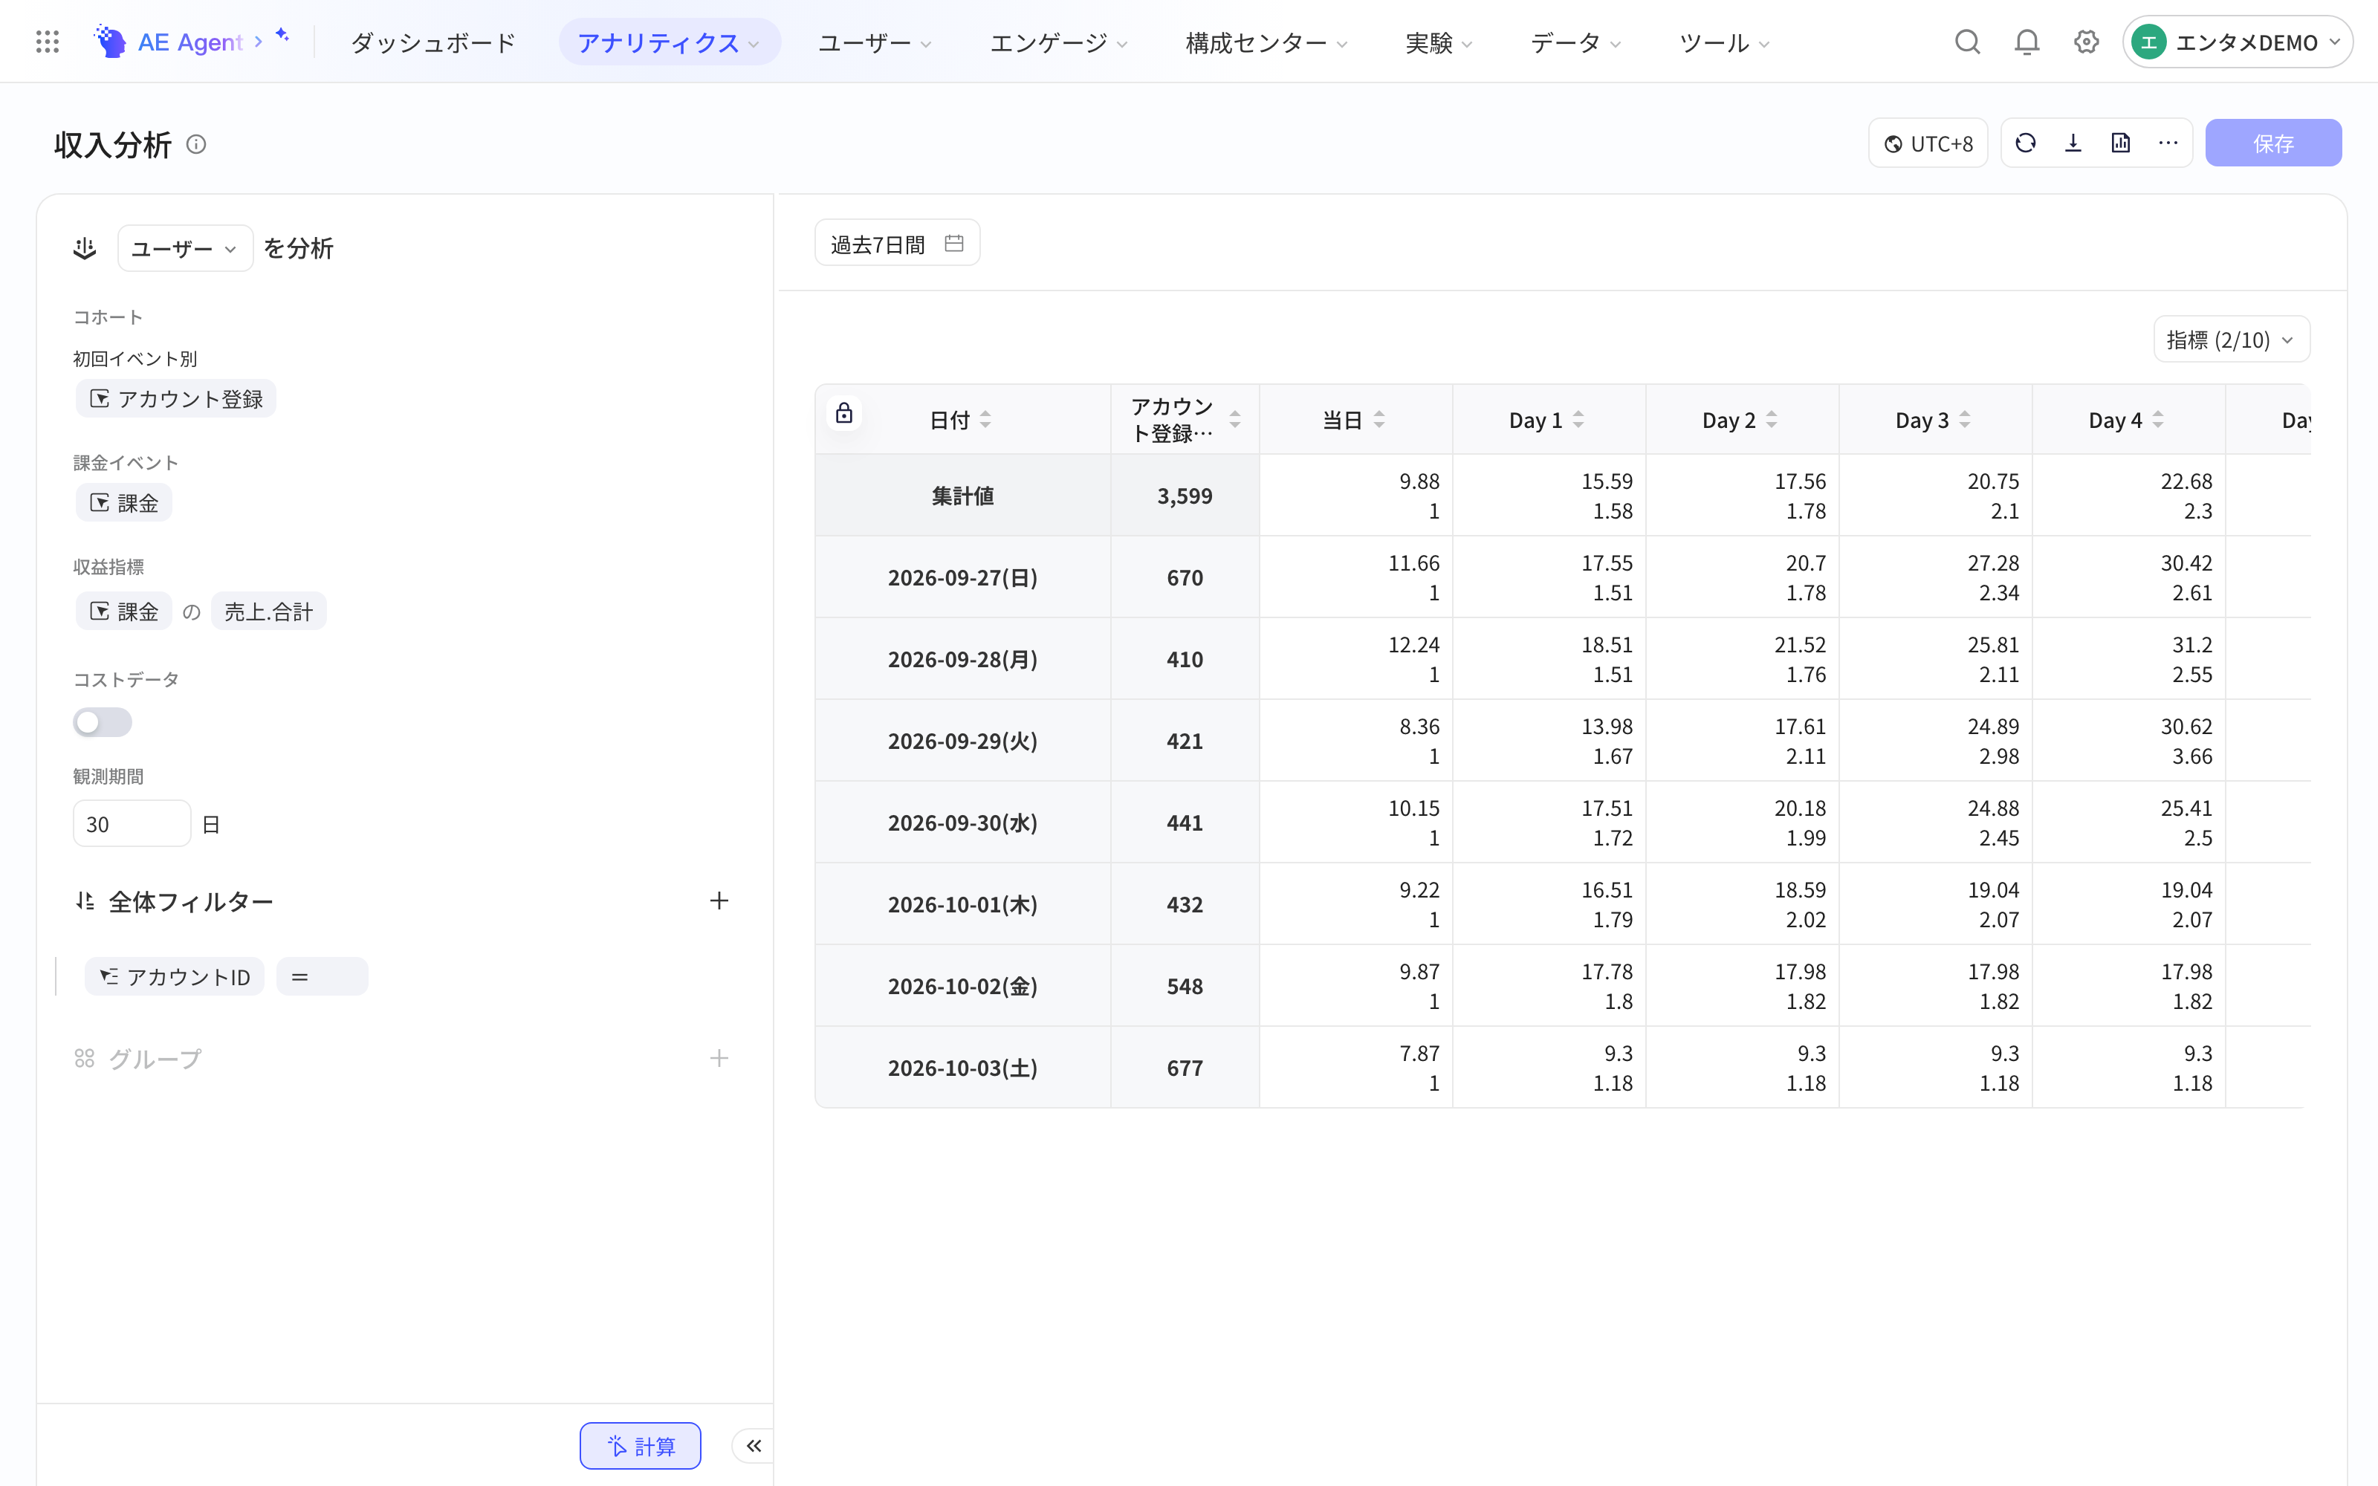
Task: Go to the ダッシュボード tab
Action: pos(433,42)
